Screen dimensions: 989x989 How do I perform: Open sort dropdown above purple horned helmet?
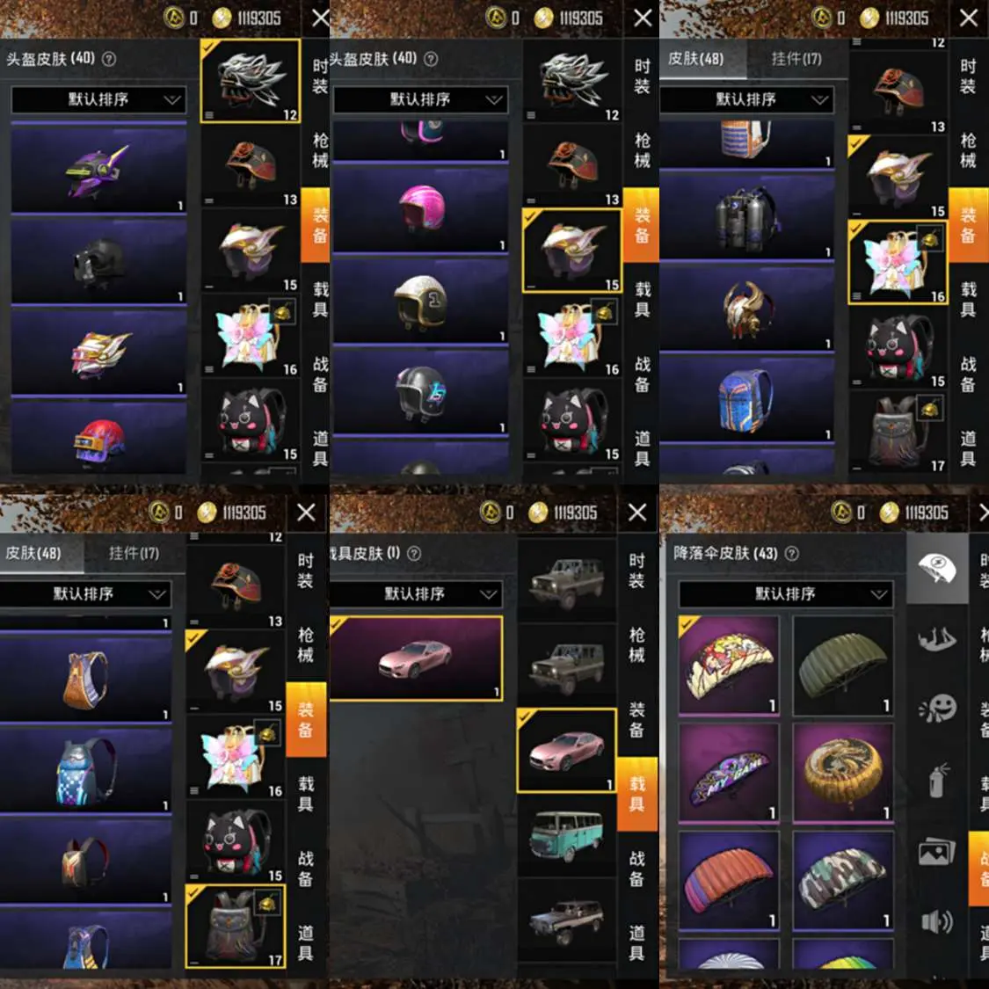coord(98,99)
